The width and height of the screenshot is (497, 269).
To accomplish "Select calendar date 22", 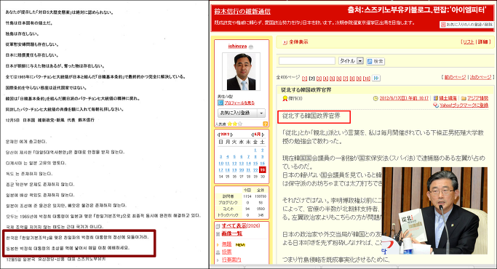I will (255, 170).
